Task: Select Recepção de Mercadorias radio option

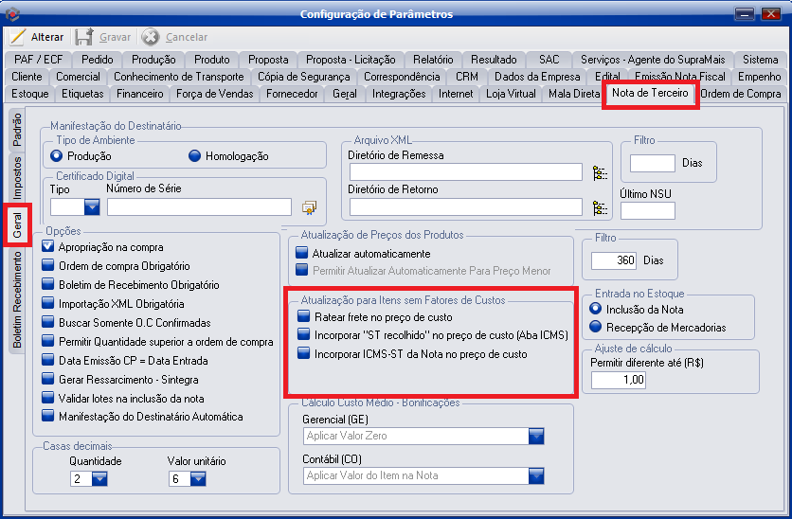Action: pos(596,328)
